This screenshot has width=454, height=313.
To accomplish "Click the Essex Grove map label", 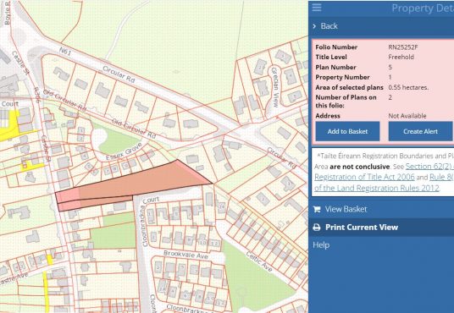I will (124, 151).
